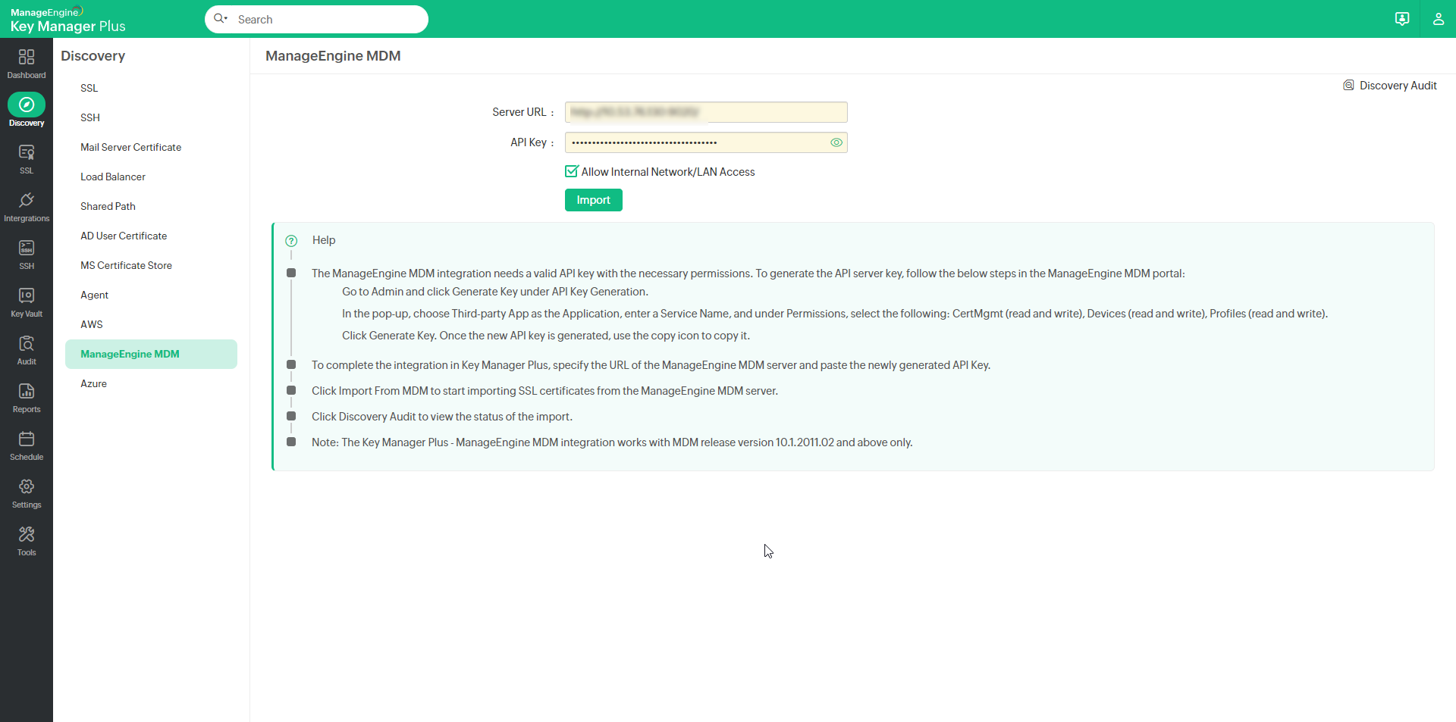Select ManageEngine MDM menu item
The width and height of the screenshot is (1456, 722).
[151, 354]
